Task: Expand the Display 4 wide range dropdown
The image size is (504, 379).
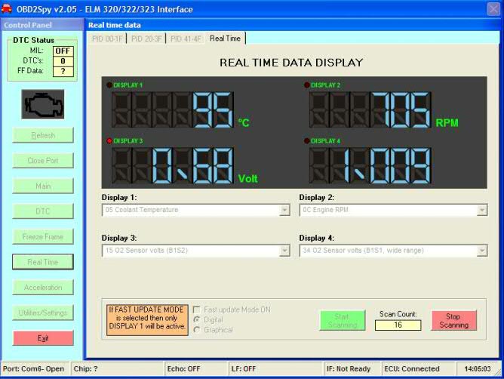Action: click(x=482, y=251)
